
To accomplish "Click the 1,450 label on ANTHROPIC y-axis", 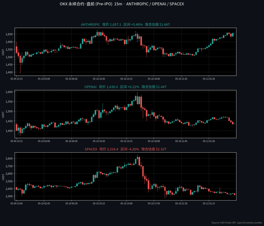I will (10, 65).
